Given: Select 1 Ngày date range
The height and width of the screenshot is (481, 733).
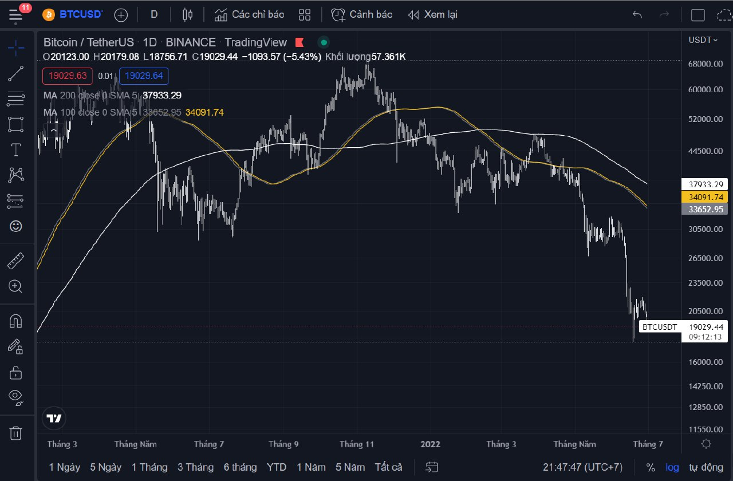Looking at the screenshot, I should [65, 467].
